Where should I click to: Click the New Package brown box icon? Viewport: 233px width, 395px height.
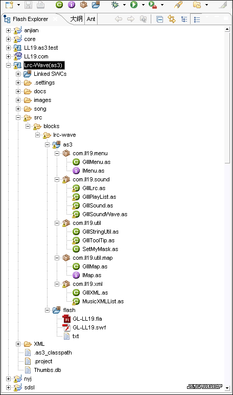coord(84,5)
